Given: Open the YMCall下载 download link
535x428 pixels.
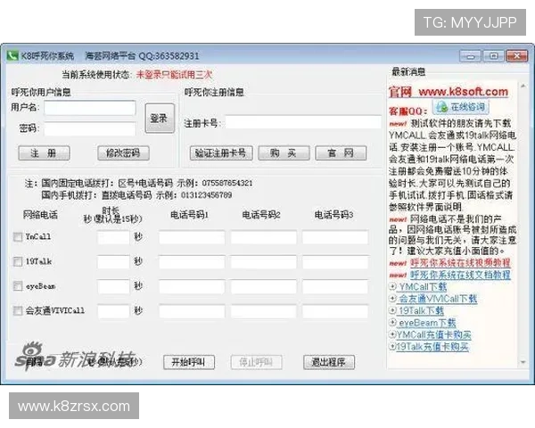Looking at the screenshot, I should pyautogui.click(x=423, y=287).
